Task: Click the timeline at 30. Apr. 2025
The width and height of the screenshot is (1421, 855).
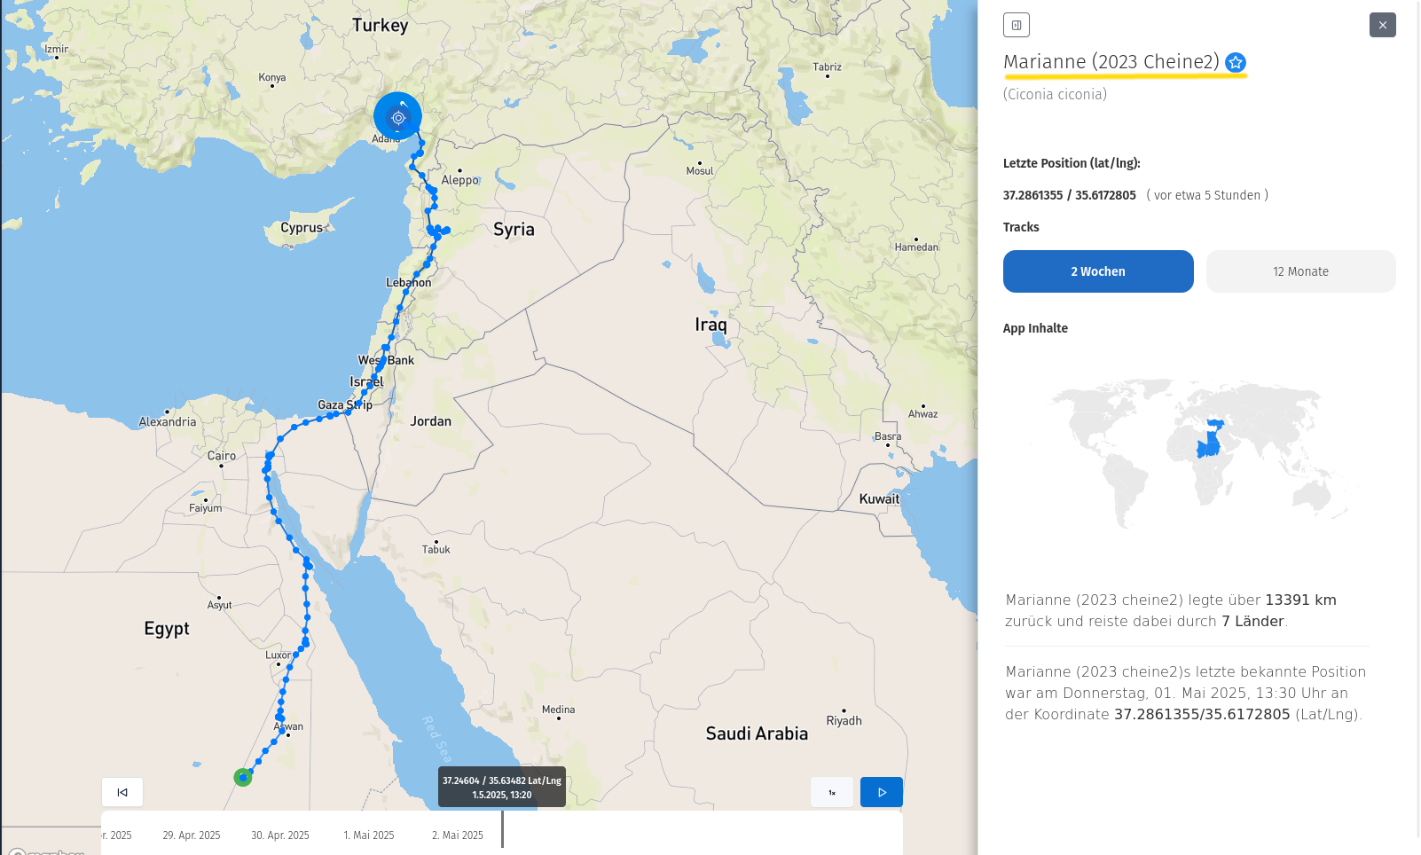Action: pyautogui.click(x=280, y=835)
